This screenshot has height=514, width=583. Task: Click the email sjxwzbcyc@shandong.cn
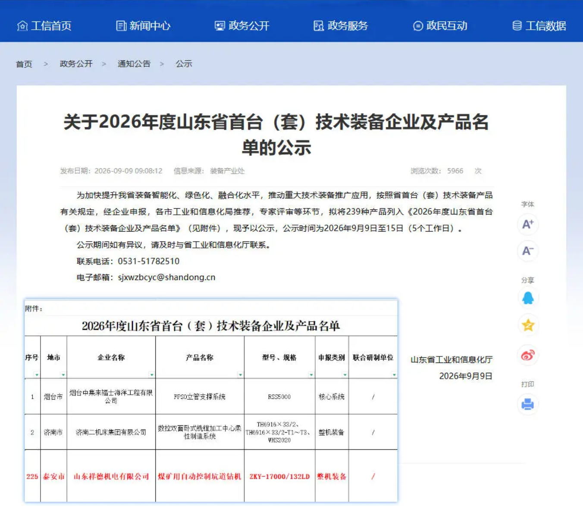coord(166,278)
